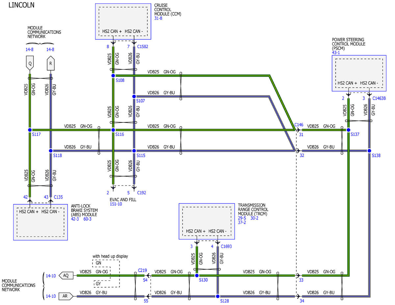Select connector label C146
The image size is (395, 305).
pyautogui.click(x=299, y=125)
